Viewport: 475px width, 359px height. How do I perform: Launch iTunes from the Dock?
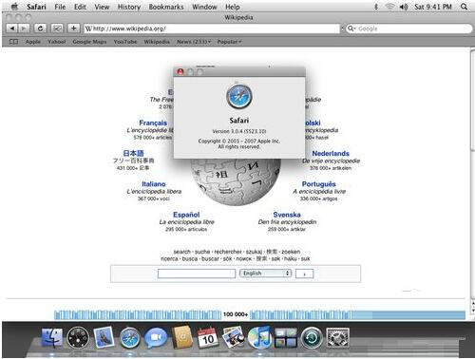pyautogui.click(x=259, y=337)
